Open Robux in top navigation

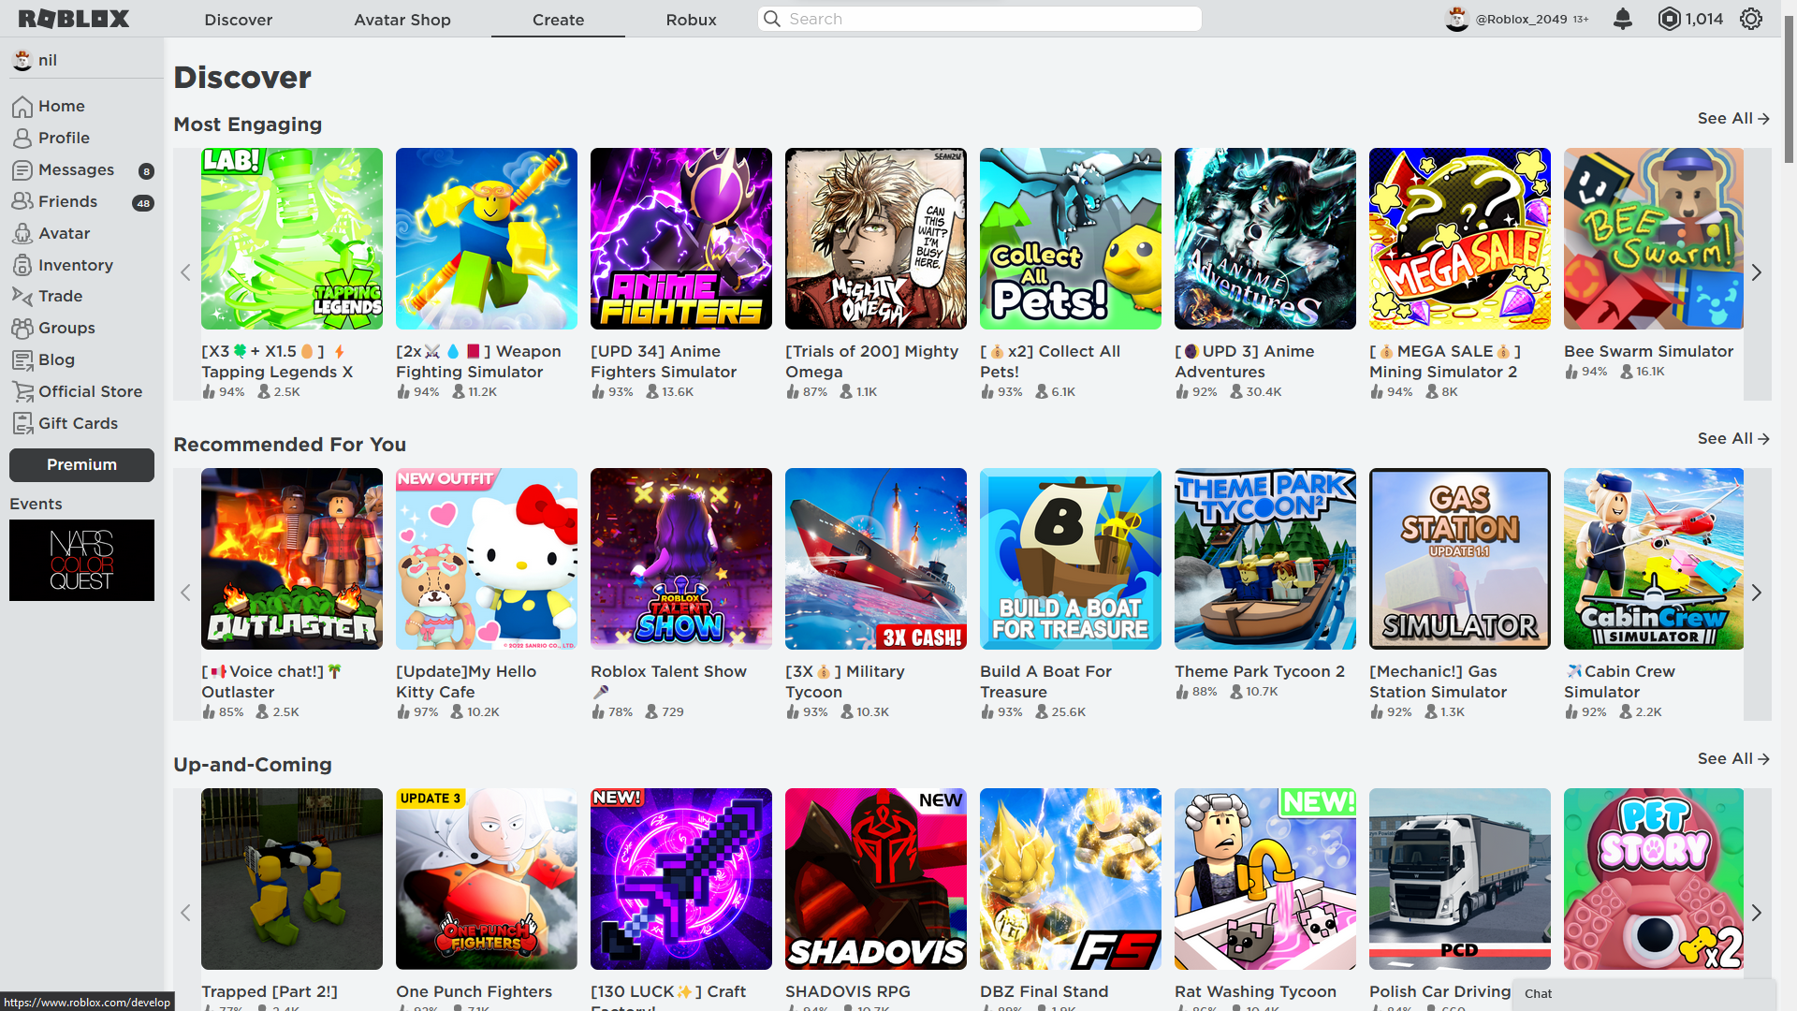point(692,20)
